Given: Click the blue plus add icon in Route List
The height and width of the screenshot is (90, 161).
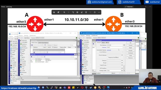Looking at the screenshot, I should coord(31,57).
